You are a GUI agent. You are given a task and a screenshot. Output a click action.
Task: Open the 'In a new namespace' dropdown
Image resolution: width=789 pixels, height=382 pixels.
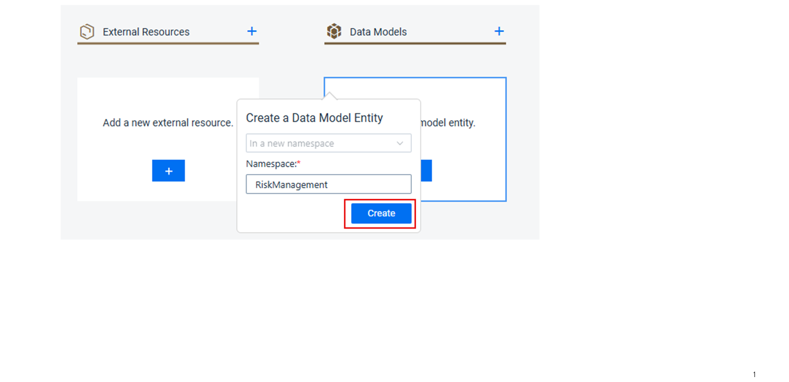point(328,143)
